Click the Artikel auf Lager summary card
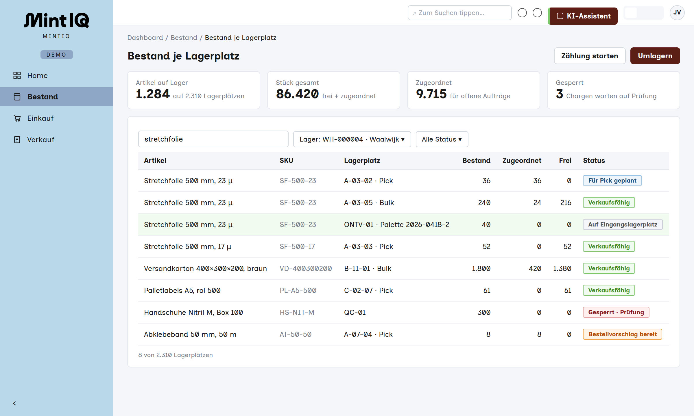The width and height of the screenshot is (694, 416). [194, 90]
